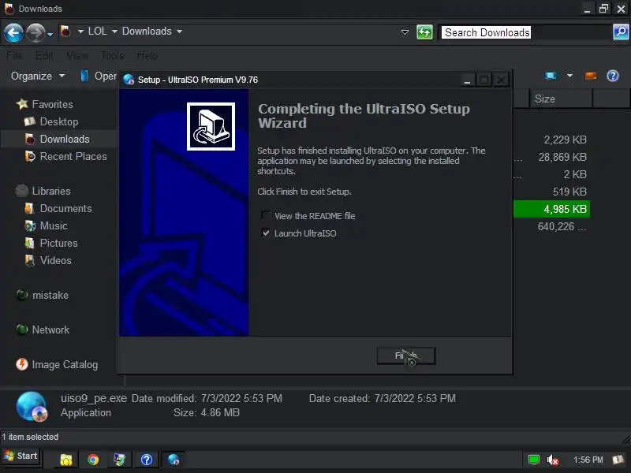Click the green Refresh button
631x473 pixels.
pyautogui.click(x=424, y=32)
